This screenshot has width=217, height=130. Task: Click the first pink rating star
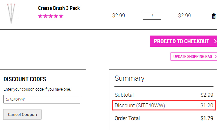(40, 16)
